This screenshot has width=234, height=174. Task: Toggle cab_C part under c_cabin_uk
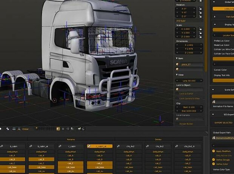coord(100,163)
